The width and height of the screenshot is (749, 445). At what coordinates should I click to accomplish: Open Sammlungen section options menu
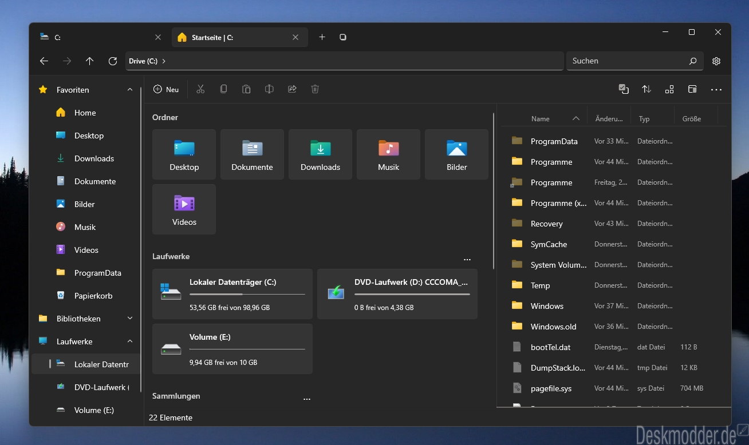307,399
